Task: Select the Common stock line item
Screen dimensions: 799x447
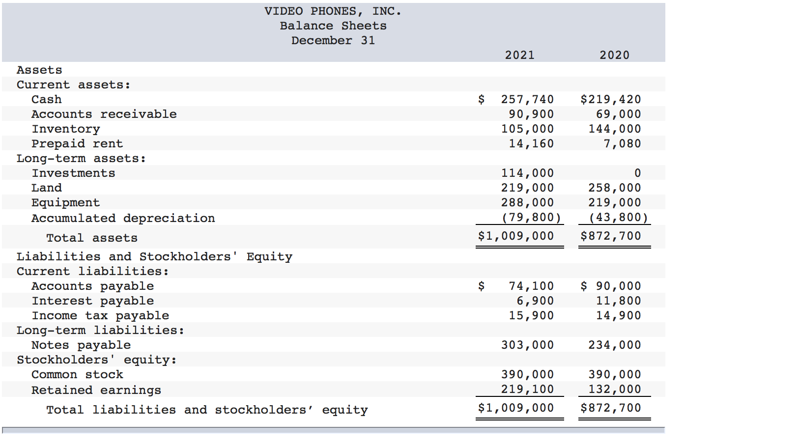Action: [77, 374]
